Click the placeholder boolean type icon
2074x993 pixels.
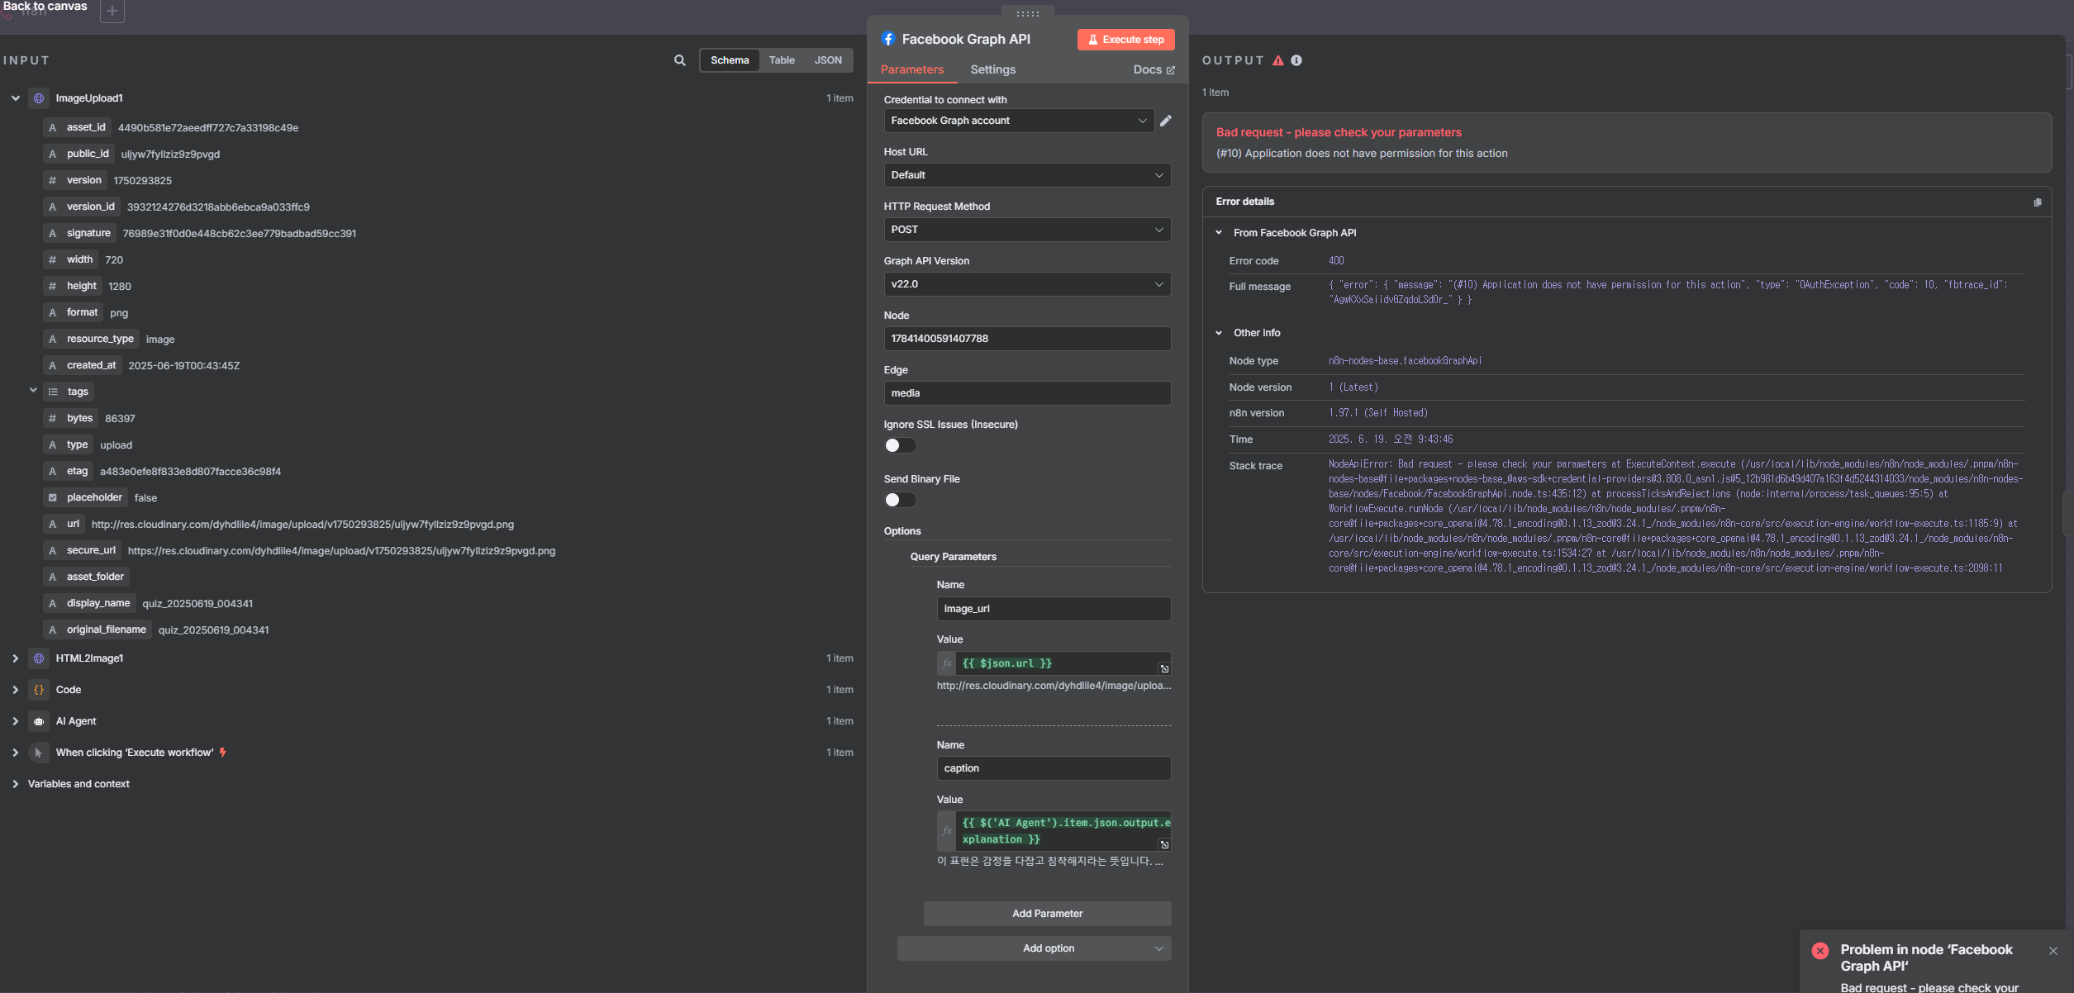53,497
